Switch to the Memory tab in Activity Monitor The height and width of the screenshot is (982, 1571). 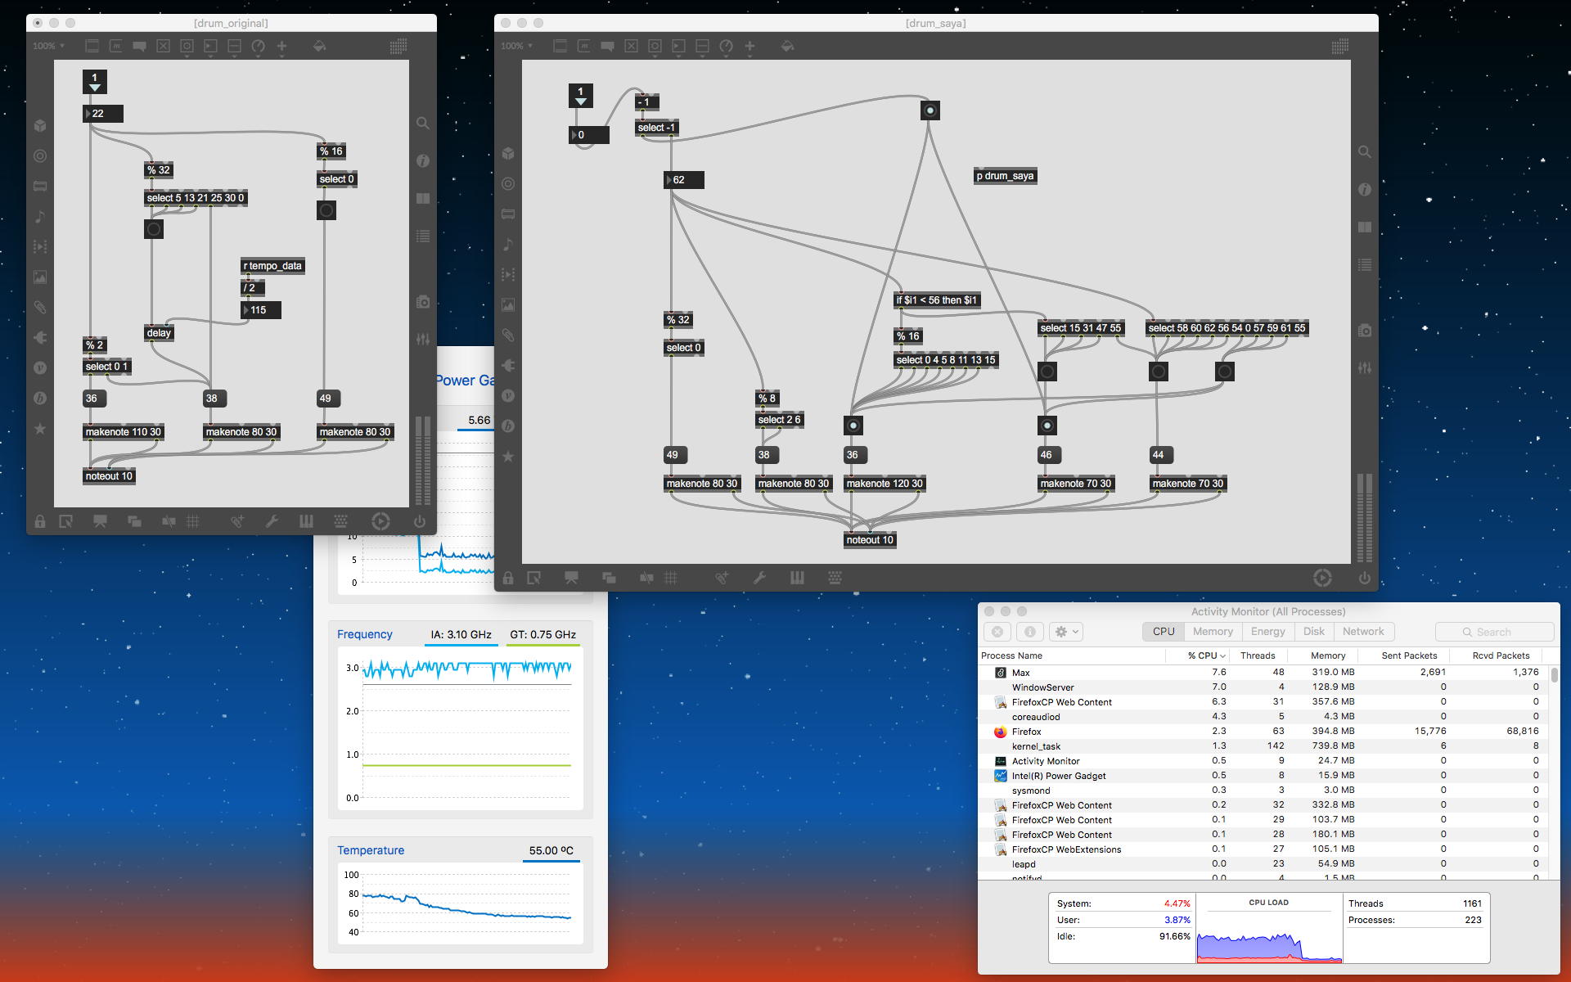pyautogui.click(x=1213, y=632)
